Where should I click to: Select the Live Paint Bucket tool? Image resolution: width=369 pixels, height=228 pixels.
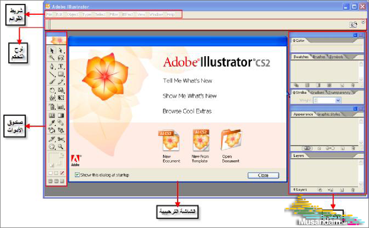click(x=52, y=130)
